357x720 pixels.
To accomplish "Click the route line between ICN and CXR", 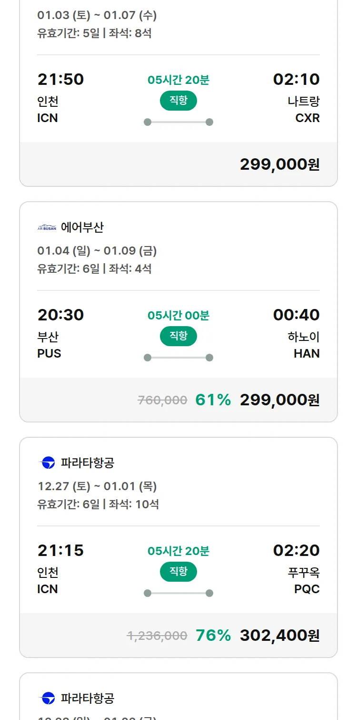I will 178,122.
